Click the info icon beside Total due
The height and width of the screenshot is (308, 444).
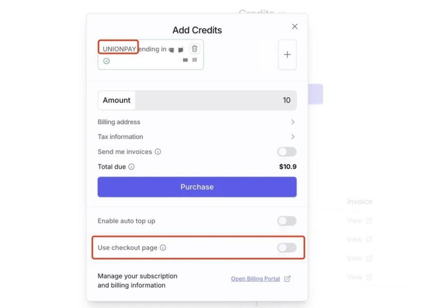click(x=132, y=166)
